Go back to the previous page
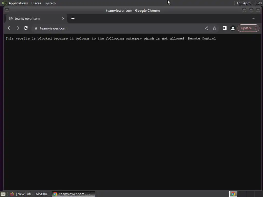263x197 pixels. pos(9,28)
